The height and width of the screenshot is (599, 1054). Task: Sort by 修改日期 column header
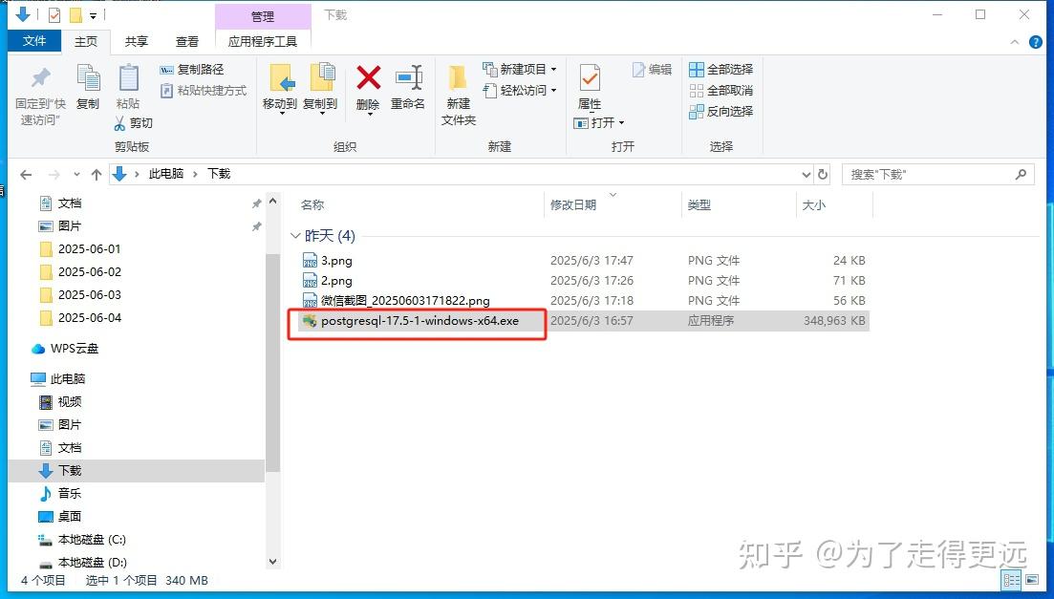(573, 205)
